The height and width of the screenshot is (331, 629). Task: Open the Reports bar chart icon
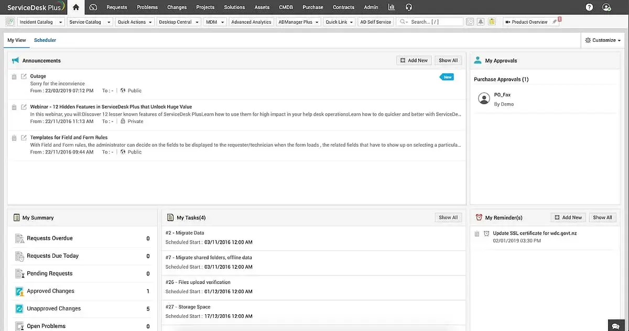click(x=392, y=7)
